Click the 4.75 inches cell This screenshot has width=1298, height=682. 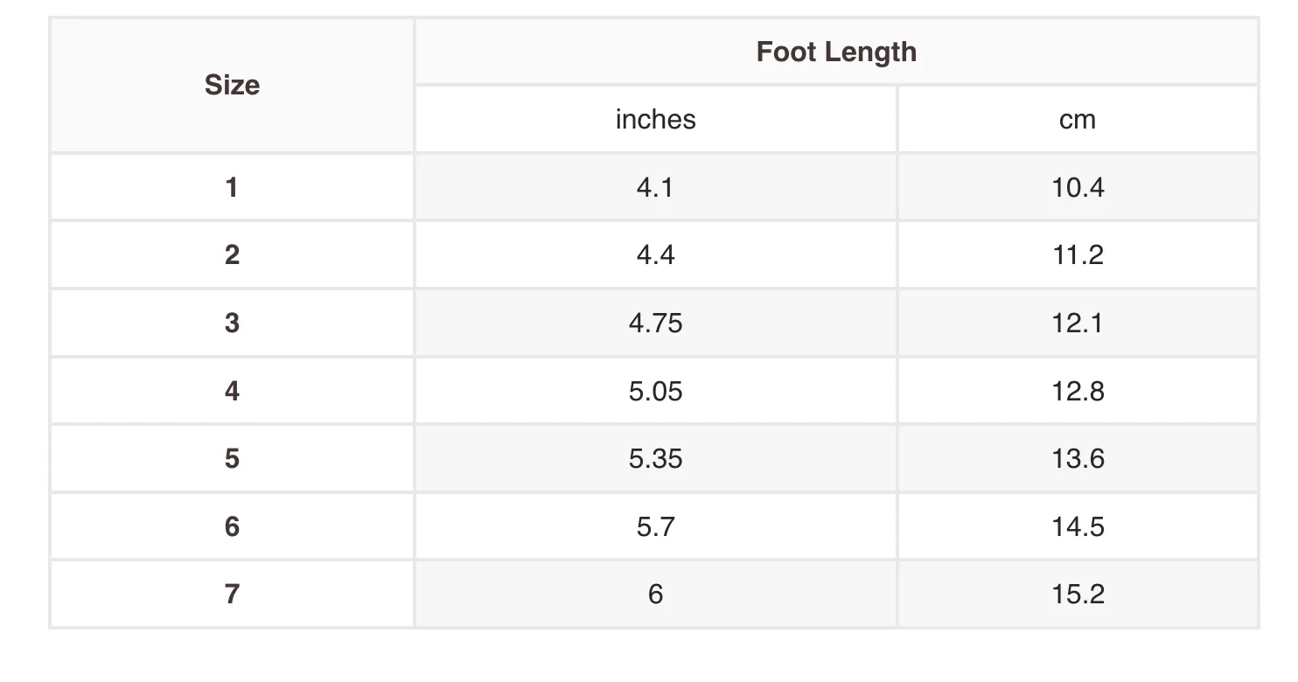tap(656, 323)
